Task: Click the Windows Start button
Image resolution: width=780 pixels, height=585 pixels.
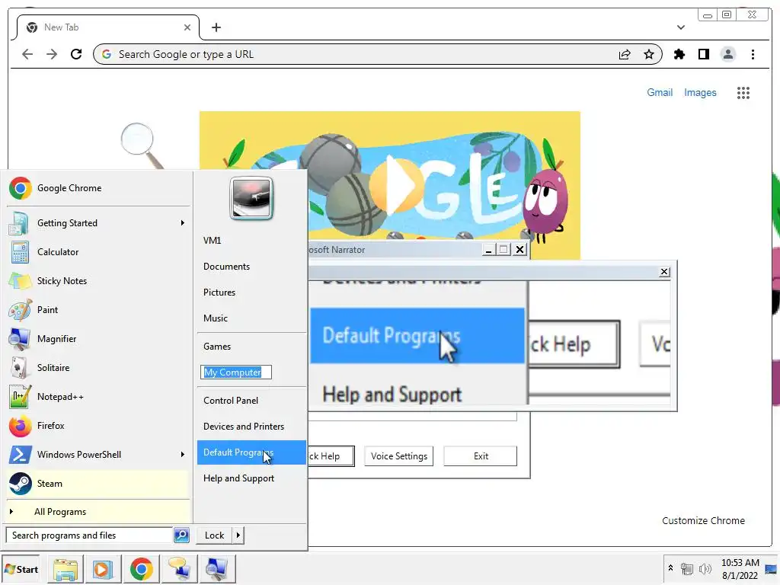Action: point(21,569)
